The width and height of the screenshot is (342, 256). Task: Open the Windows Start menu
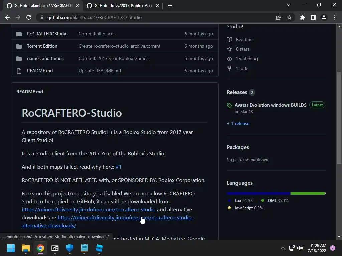click(11, 248)
